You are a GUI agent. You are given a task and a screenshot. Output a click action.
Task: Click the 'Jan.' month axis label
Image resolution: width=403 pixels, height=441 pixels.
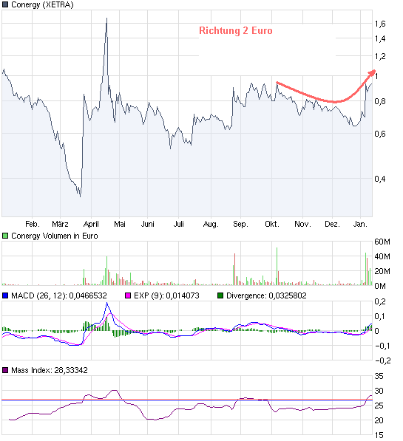360,224
